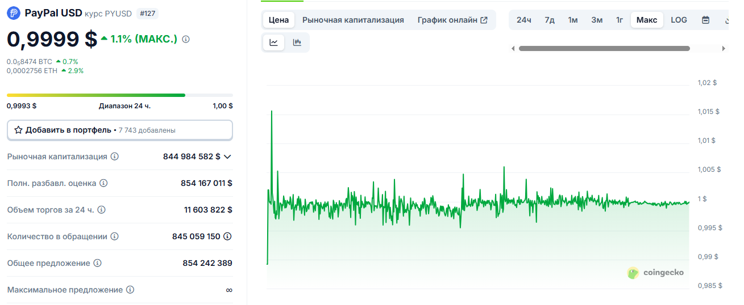
Task: Click the 0,9999 $ price value
Action: (52, 39)
